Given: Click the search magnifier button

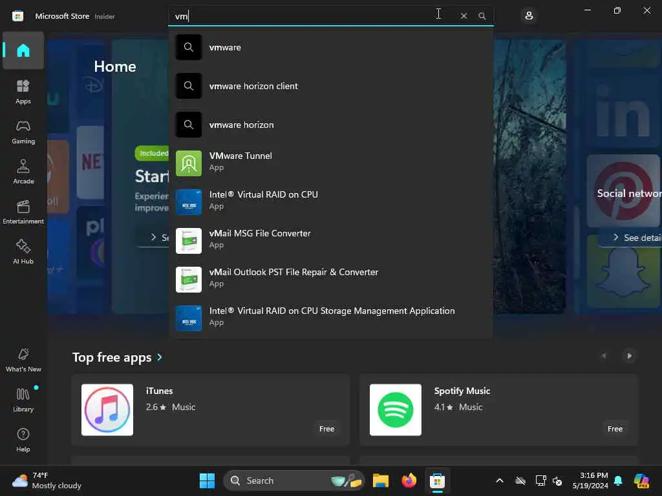Looking at the screenshot, I should pos(482,16).
